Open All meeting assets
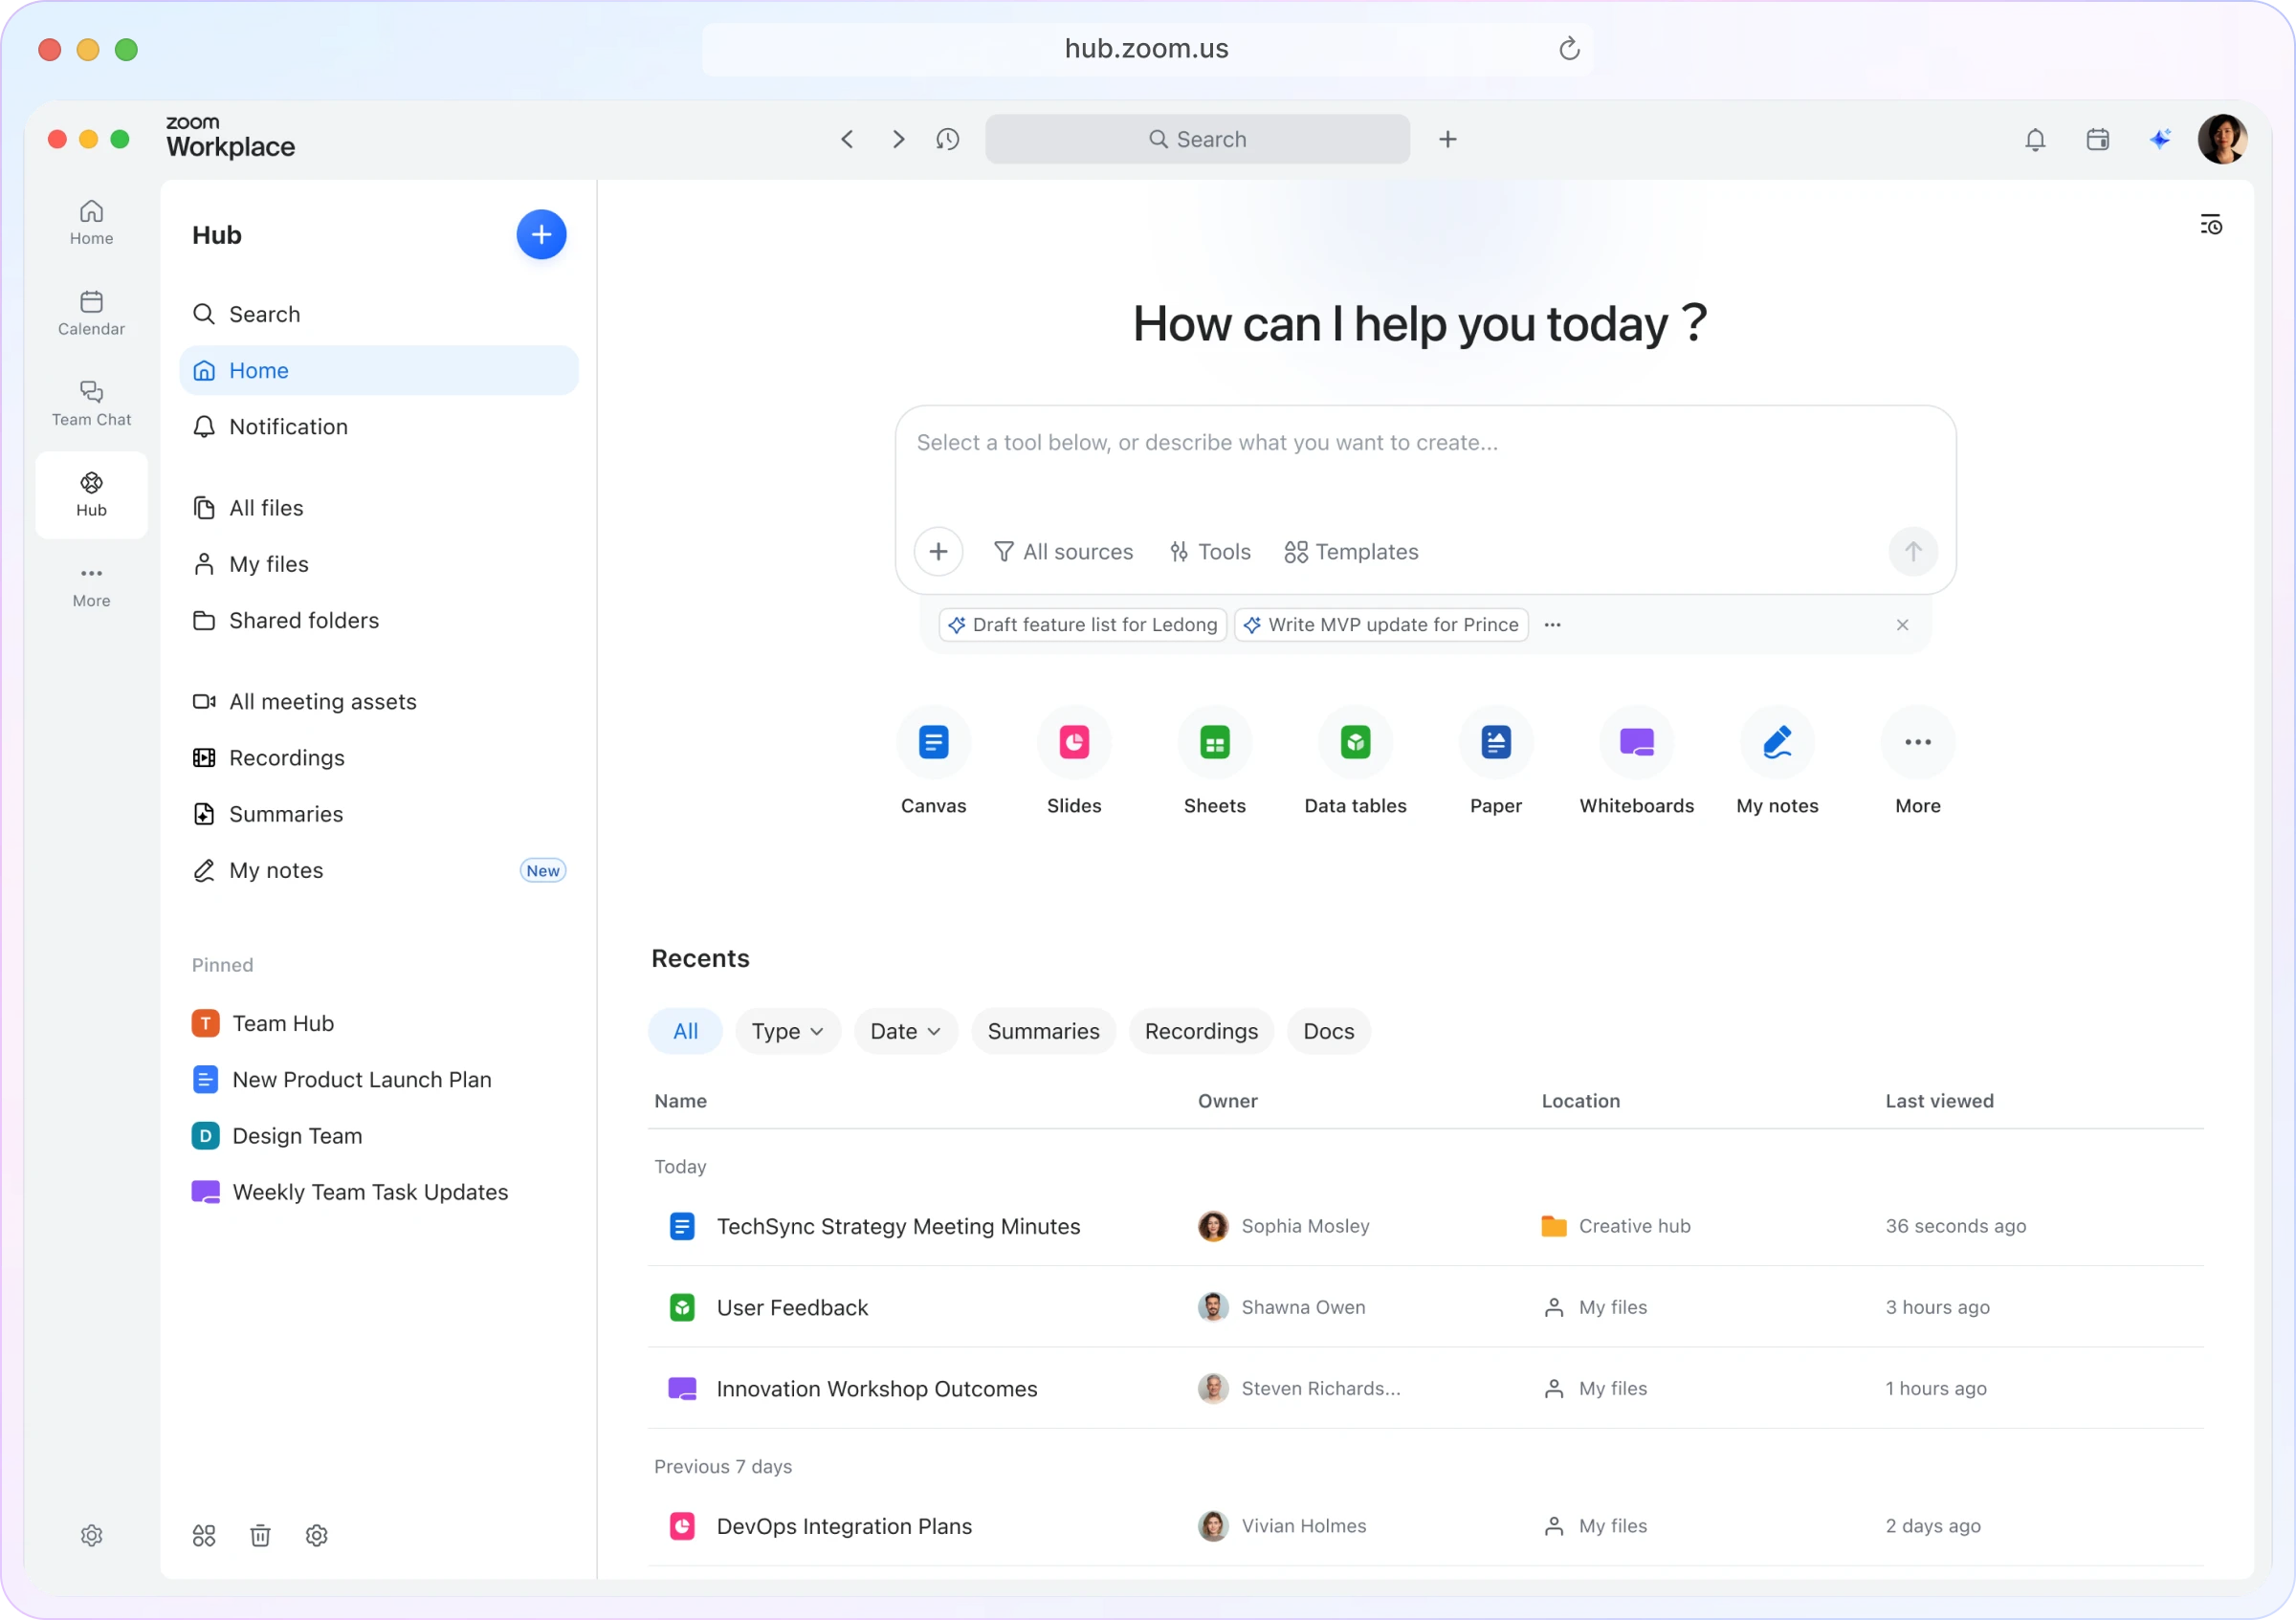The image size is (2296, 1620). (x=379, y=702)
